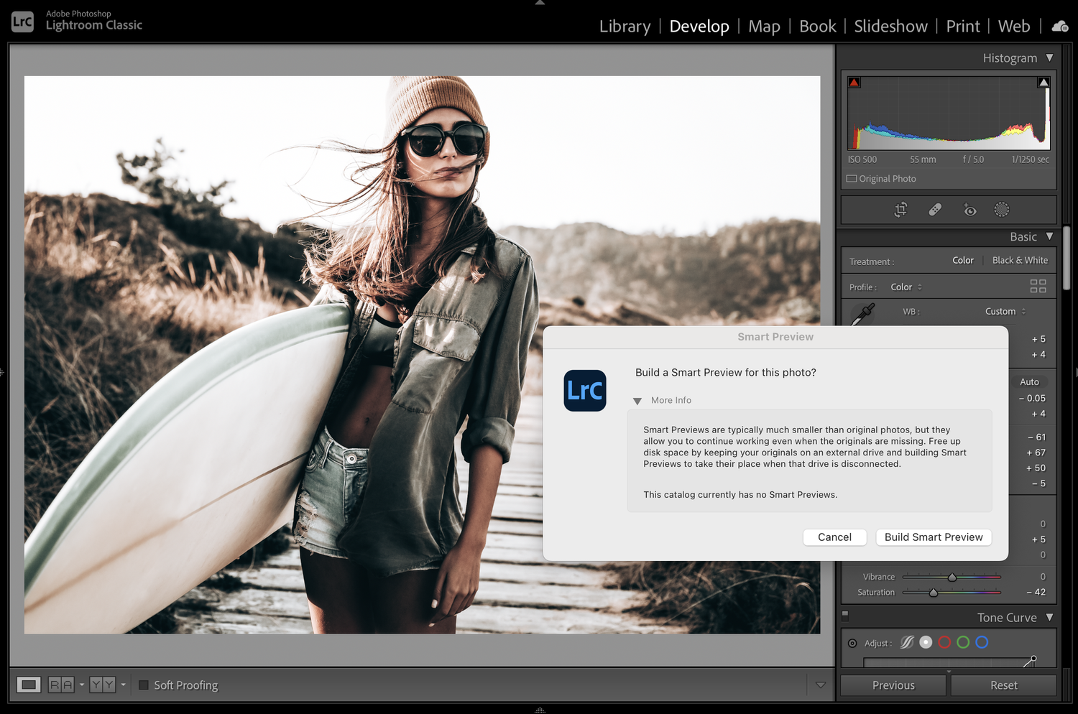Click the Before/After view button

60,685
